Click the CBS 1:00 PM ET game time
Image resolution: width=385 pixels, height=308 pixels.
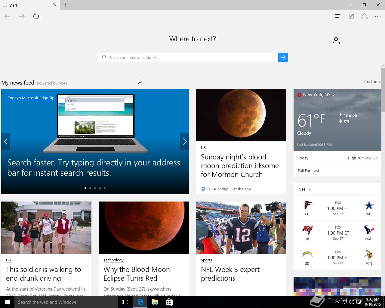(338, 258)
